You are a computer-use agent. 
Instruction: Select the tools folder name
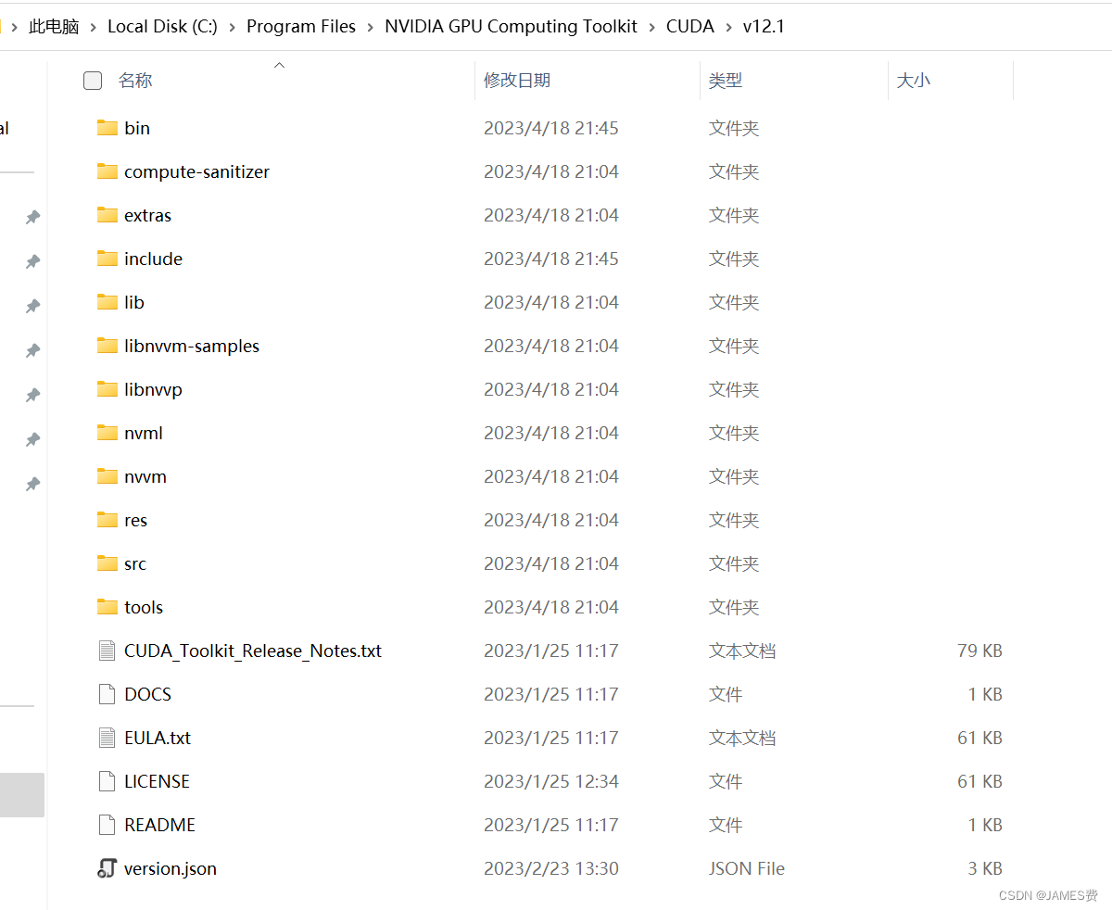click(x=144, y=607)
